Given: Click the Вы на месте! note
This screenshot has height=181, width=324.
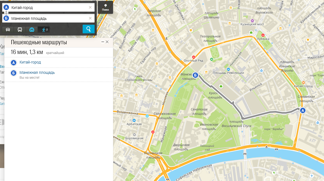Looking at the screenshot, I should [x=29, y=78].
